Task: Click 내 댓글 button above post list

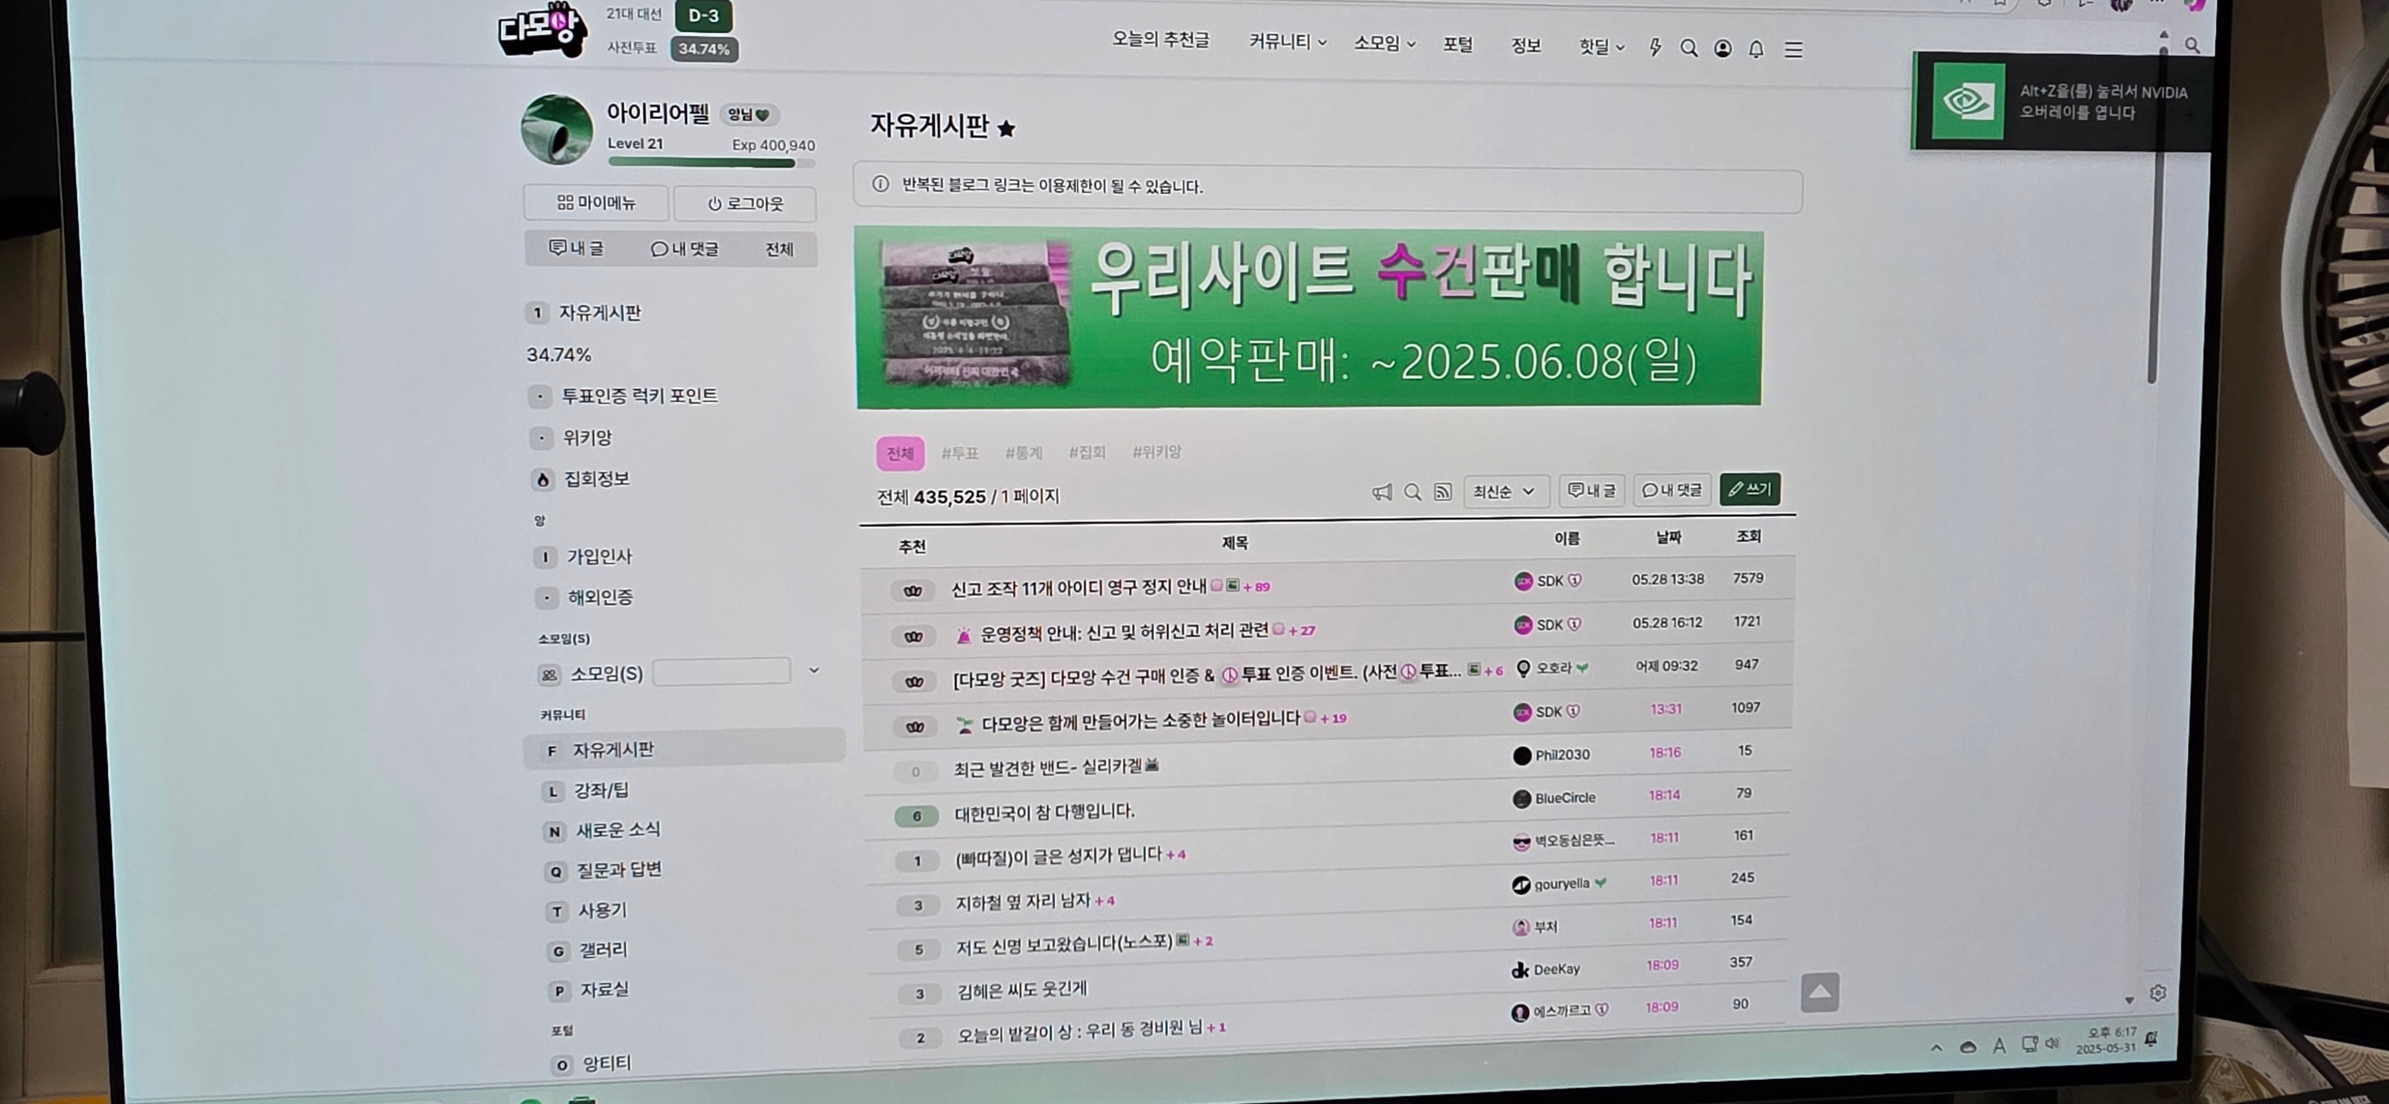Action: tap(1671, 490)
